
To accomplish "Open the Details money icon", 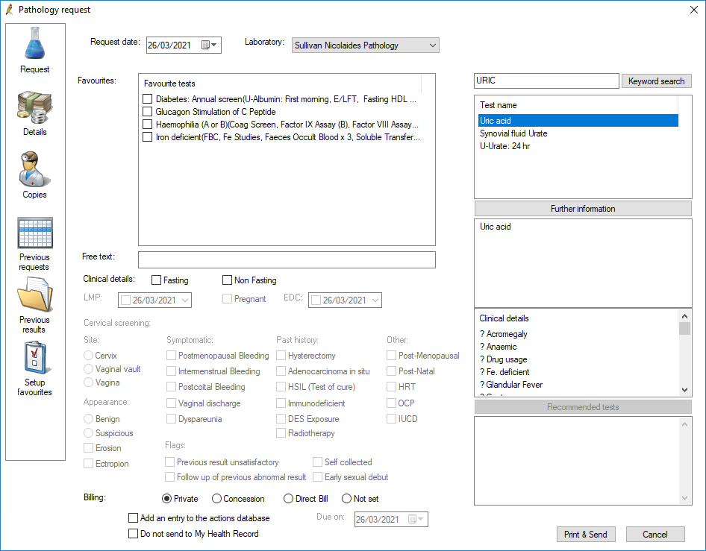I will point(35,107).
